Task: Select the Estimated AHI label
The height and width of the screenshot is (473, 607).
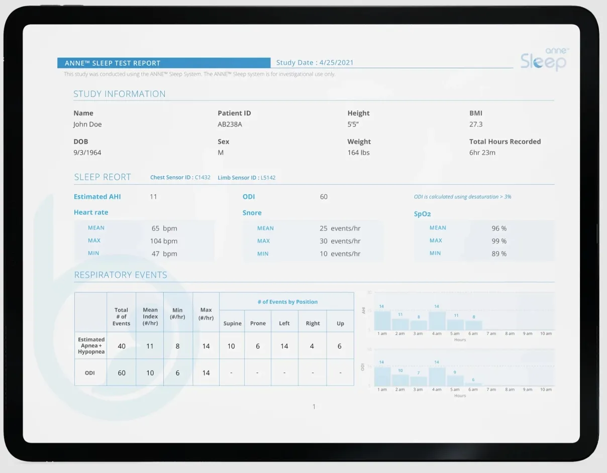Action: click(97, 197)
